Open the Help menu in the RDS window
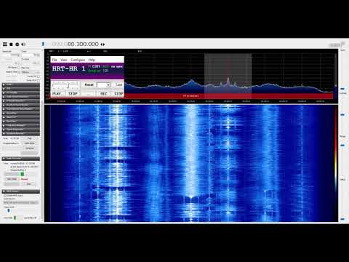Viewport: 349px width, 262px height. 92,60
